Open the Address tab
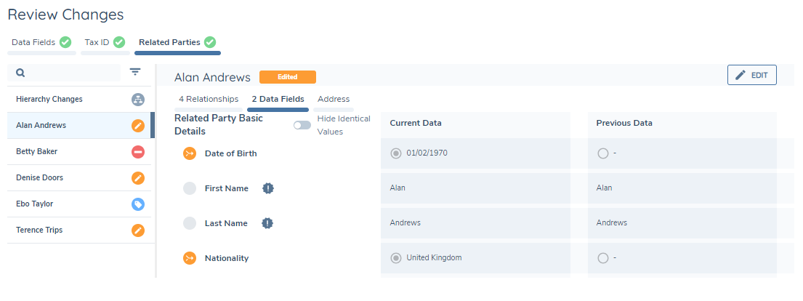Screen dimensions: 803x301 334,100
